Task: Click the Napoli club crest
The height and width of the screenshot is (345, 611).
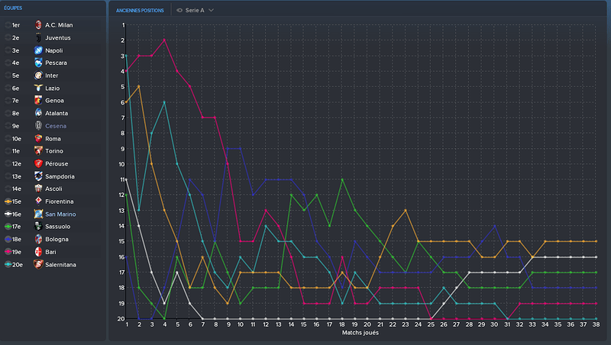Action: coord(38,50)
